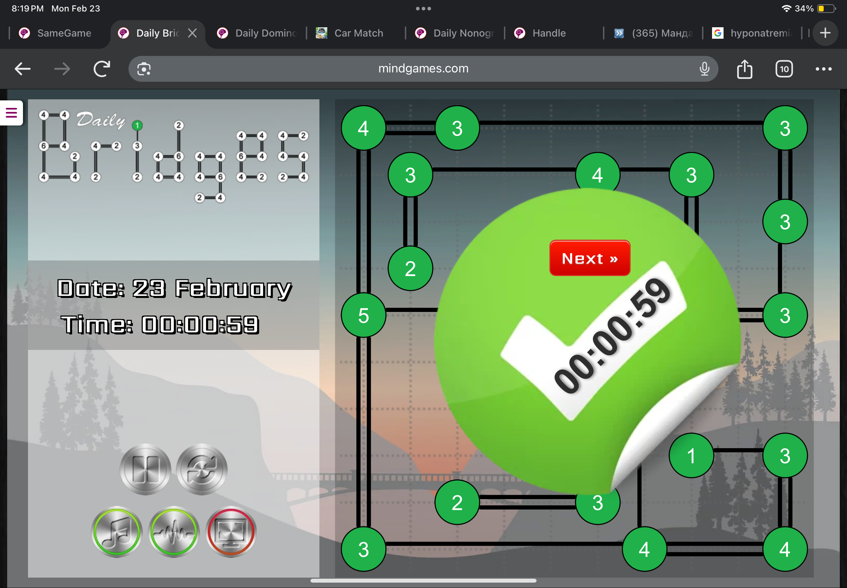847x588 pixels.
Task: Open browser three-dot overflow menu
Action: pyautogui.click(x=823, y=69)
